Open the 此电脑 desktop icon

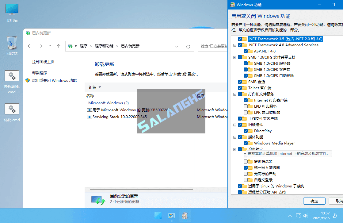[x=12, y=13]
